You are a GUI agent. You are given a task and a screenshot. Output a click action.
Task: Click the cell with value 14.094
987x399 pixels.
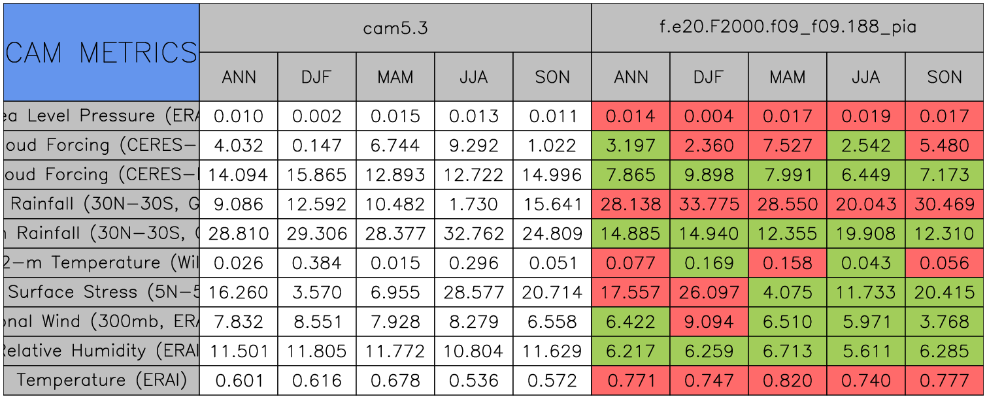(239, 174)
